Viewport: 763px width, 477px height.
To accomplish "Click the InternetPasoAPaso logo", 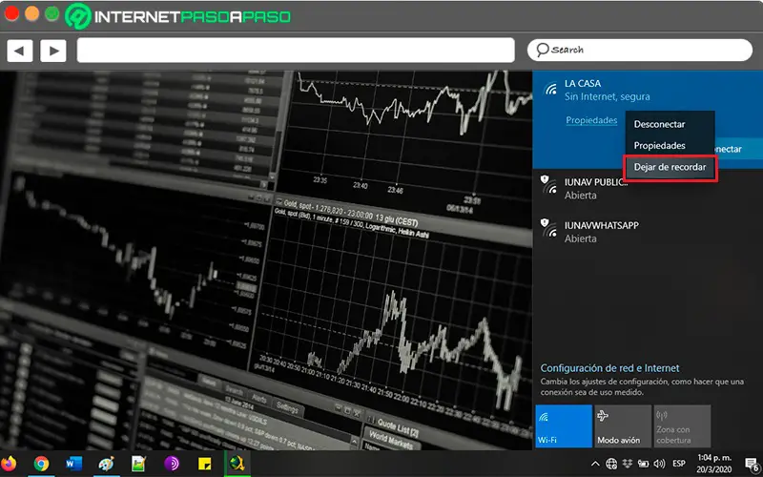I will click(x=177, y=16).
